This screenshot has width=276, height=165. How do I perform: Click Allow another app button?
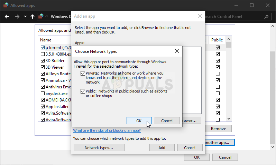coord(220,143)
